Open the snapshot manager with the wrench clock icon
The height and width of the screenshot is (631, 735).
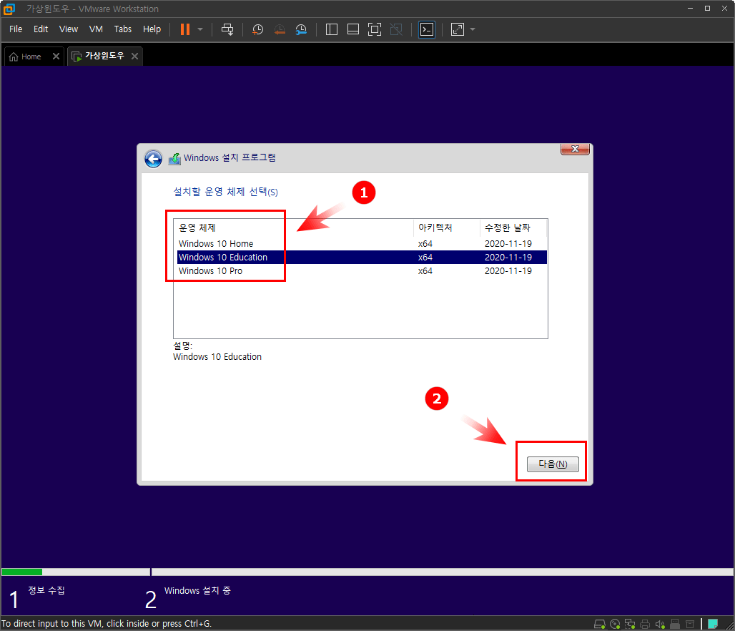pyautogui.click(x=301, y=29)
